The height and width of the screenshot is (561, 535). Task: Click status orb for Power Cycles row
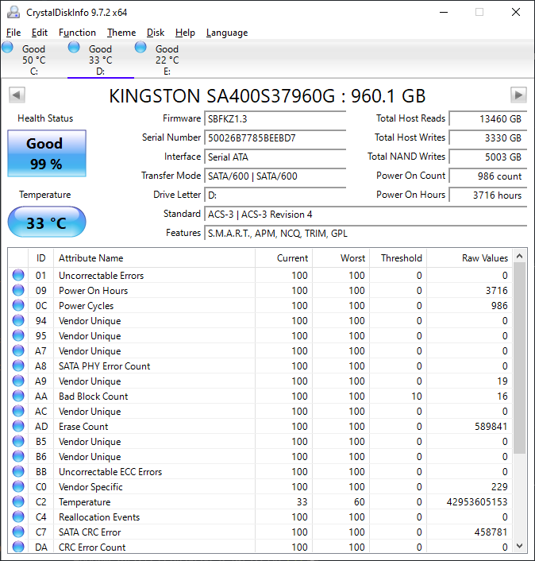(18, 305)
